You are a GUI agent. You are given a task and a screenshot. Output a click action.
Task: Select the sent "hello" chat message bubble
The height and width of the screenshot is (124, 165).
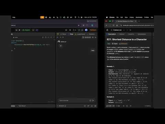point(93,51)
